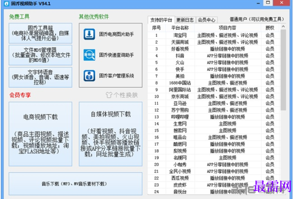The width and height of the screenshot is (299, 199).
Task: Close the 固乔视频助手 window
Action: [281, 3]
